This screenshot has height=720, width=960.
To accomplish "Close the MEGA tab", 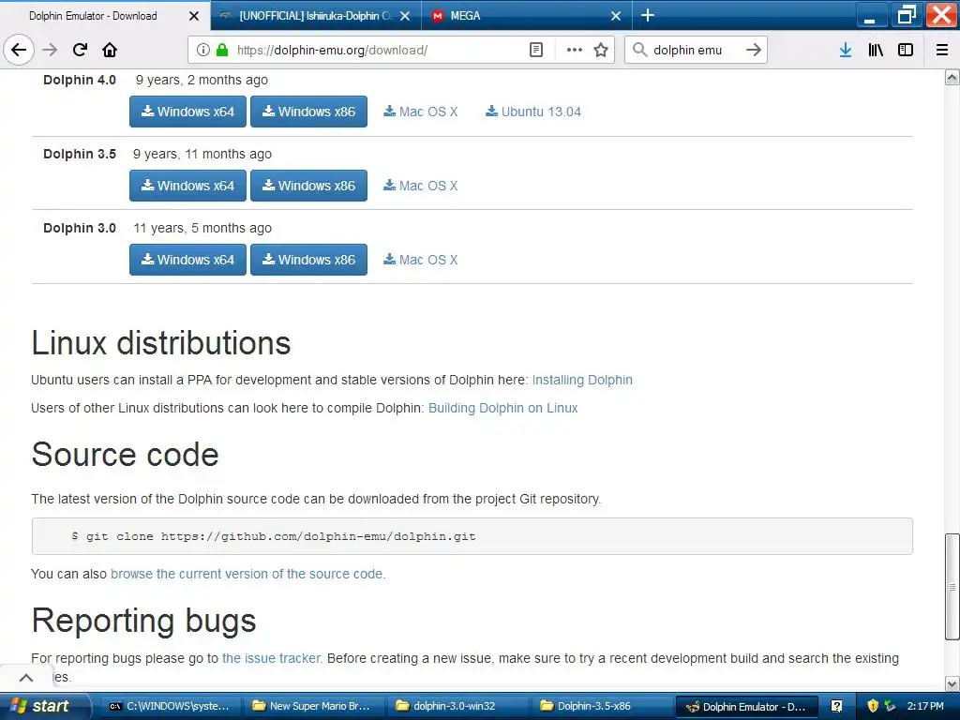I will [616, 16].
